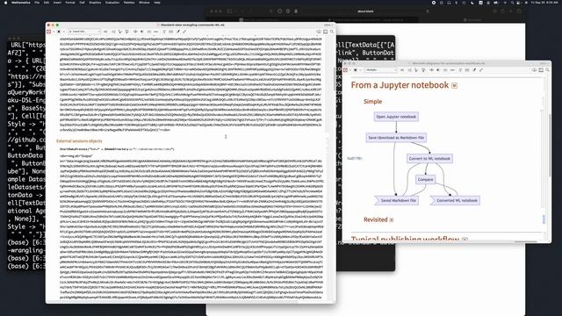Click the cloud publish icon in the front notebook toolbar
Screen dimensions: 562x316
point(319,32)
